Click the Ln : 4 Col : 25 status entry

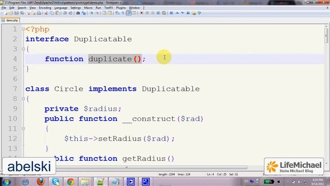point(217,175)
